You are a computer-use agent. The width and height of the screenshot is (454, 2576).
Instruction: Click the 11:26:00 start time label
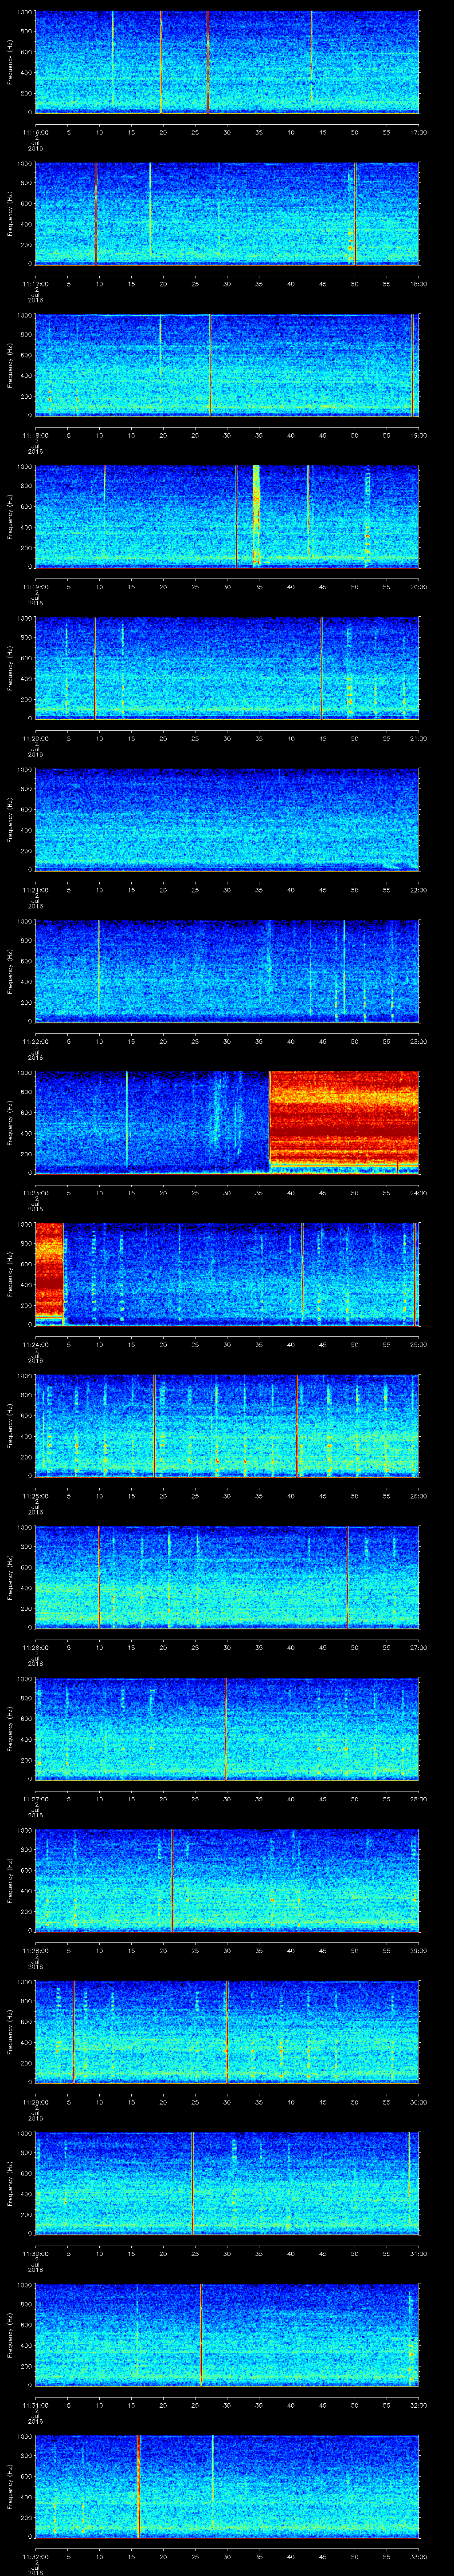click(x=35, y=1647)
